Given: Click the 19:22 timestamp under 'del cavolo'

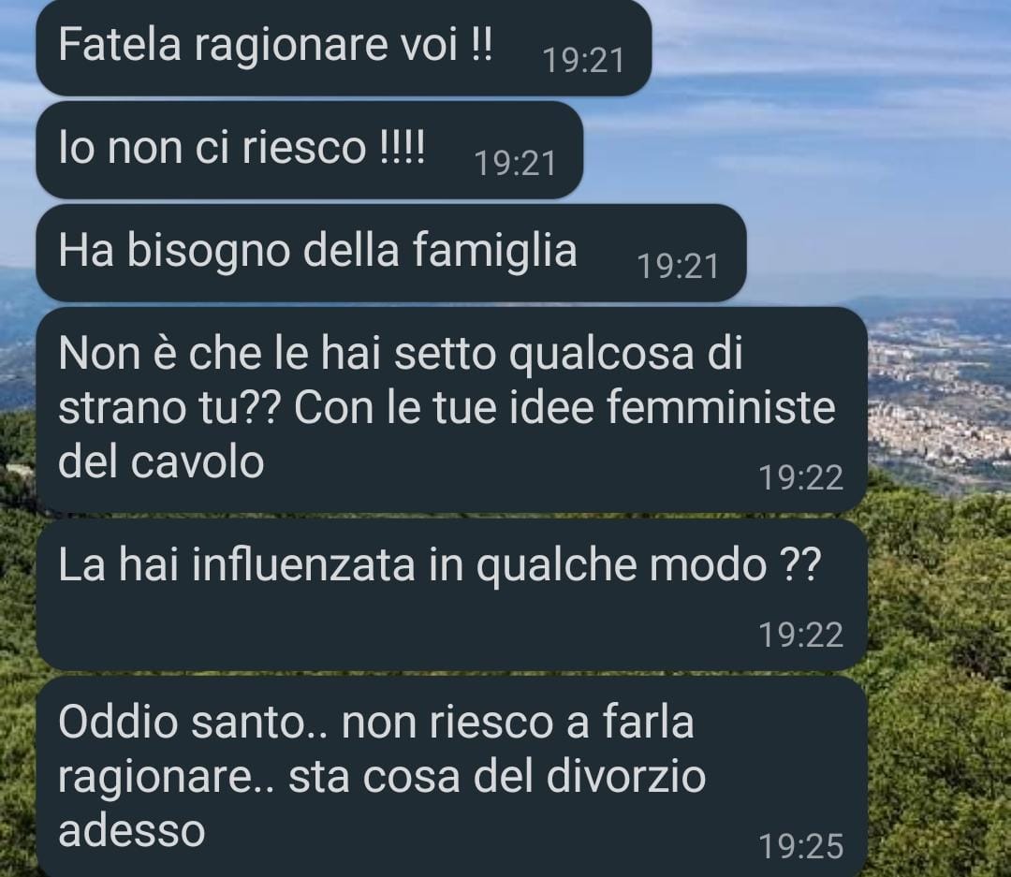Looking at the screenshot, I should 800,478.
